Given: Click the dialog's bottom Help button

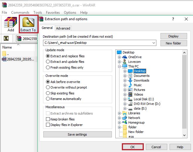Looking at the screenshot, I should coord(180,147).
